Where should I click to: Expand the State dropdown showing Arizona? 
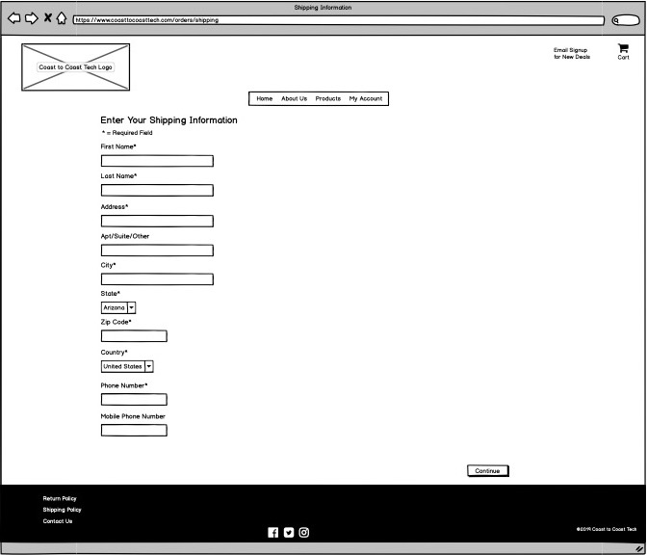point(131,307)
